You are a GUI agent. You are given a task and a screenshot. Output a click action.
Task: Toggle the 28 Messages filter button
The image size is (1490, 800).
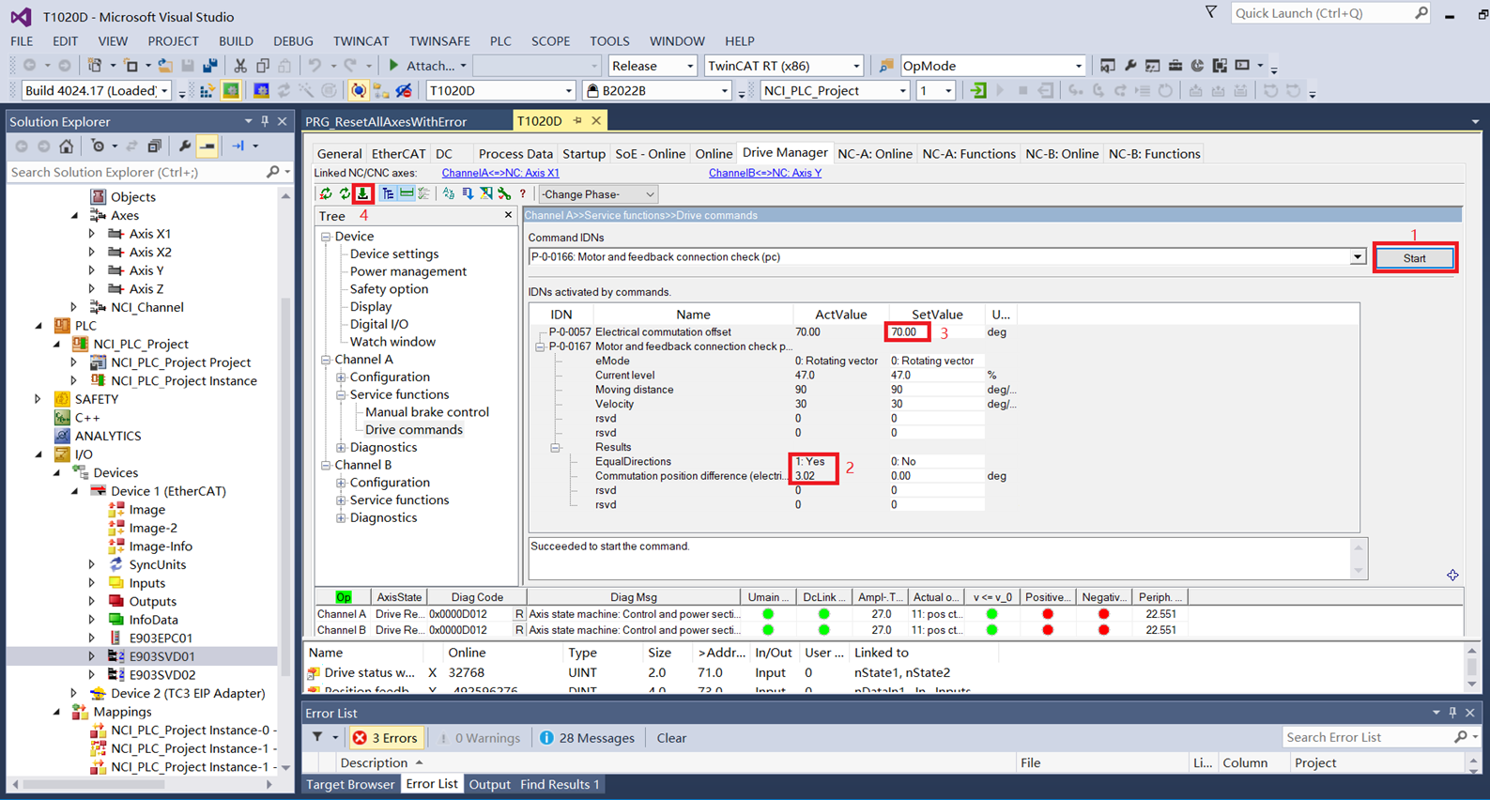588,738
